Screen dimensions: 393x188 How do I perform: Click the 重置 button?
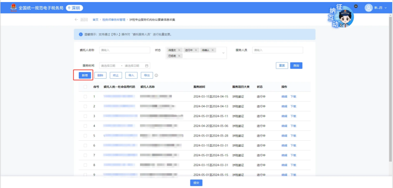(282, 66)
